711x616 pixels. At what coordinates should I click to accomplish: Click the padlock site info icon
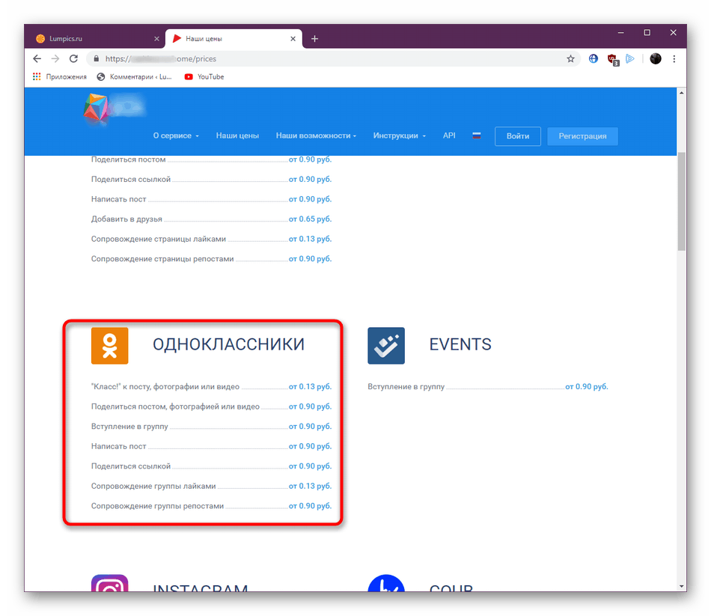point(96,58)
